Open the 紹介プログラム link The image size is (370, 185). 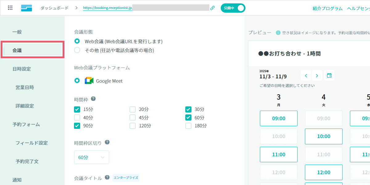click(327, 9)
